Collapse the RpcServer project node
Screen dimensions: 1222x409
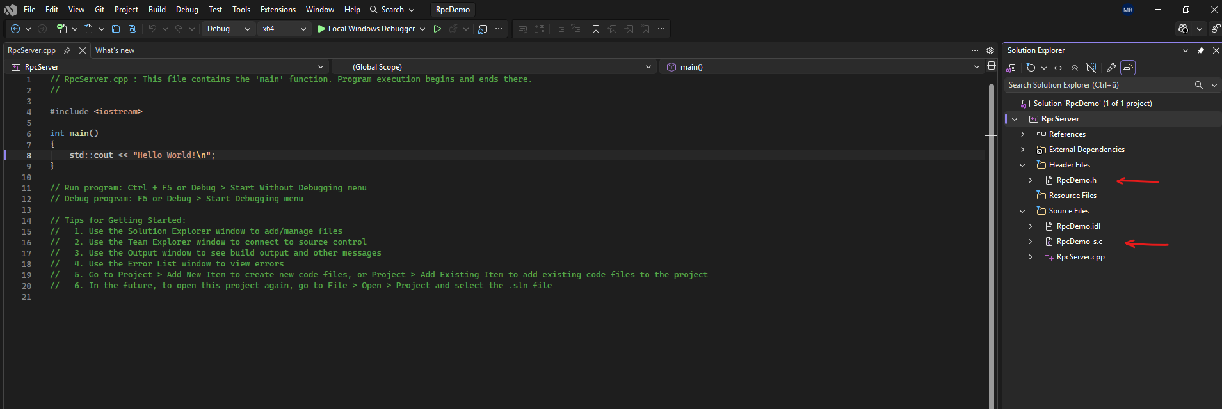(x=1015, y=119)
